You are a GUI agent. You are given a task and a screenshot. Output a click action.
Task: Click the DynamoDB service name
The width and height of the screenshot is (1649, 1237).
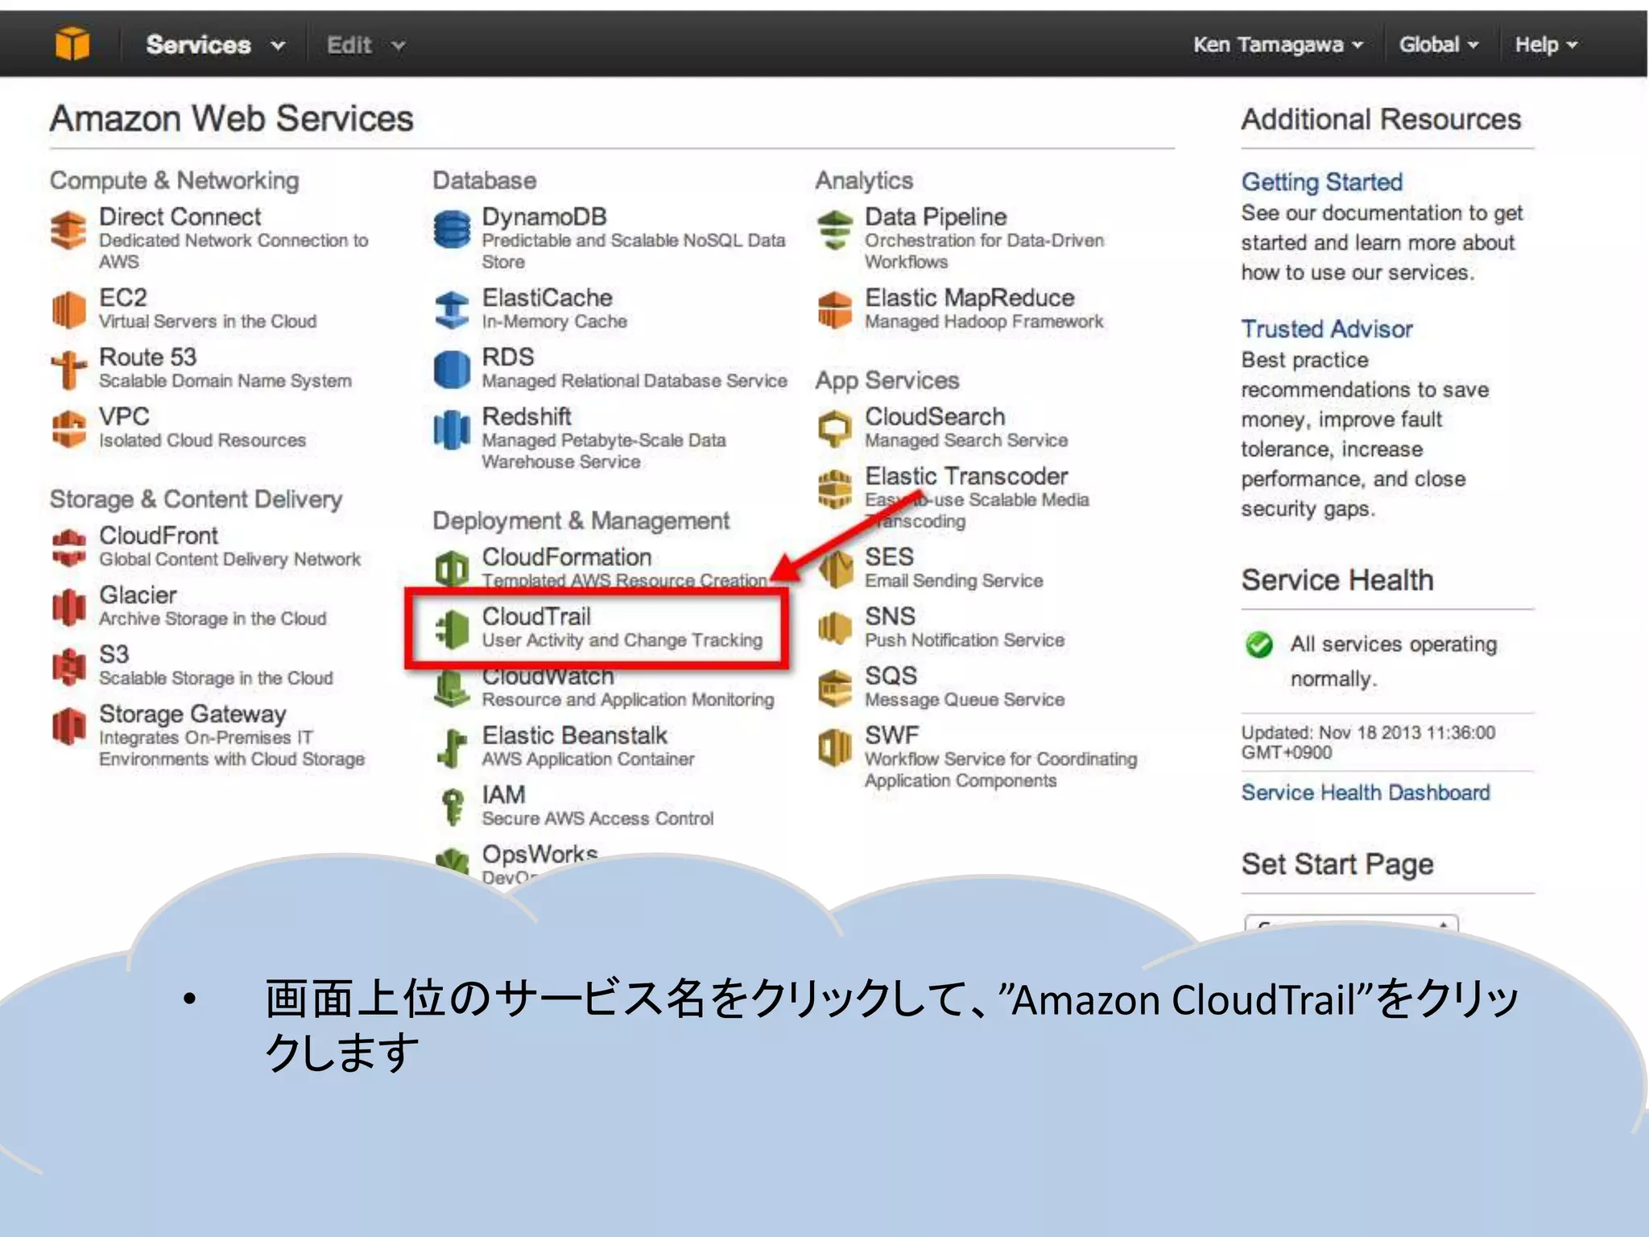pos(544,217)
